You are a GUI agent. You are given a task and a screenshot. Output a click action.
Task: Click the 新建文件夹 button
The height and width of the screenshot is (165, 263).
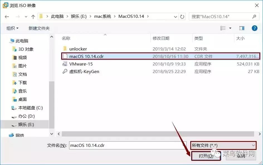point(39,28)
